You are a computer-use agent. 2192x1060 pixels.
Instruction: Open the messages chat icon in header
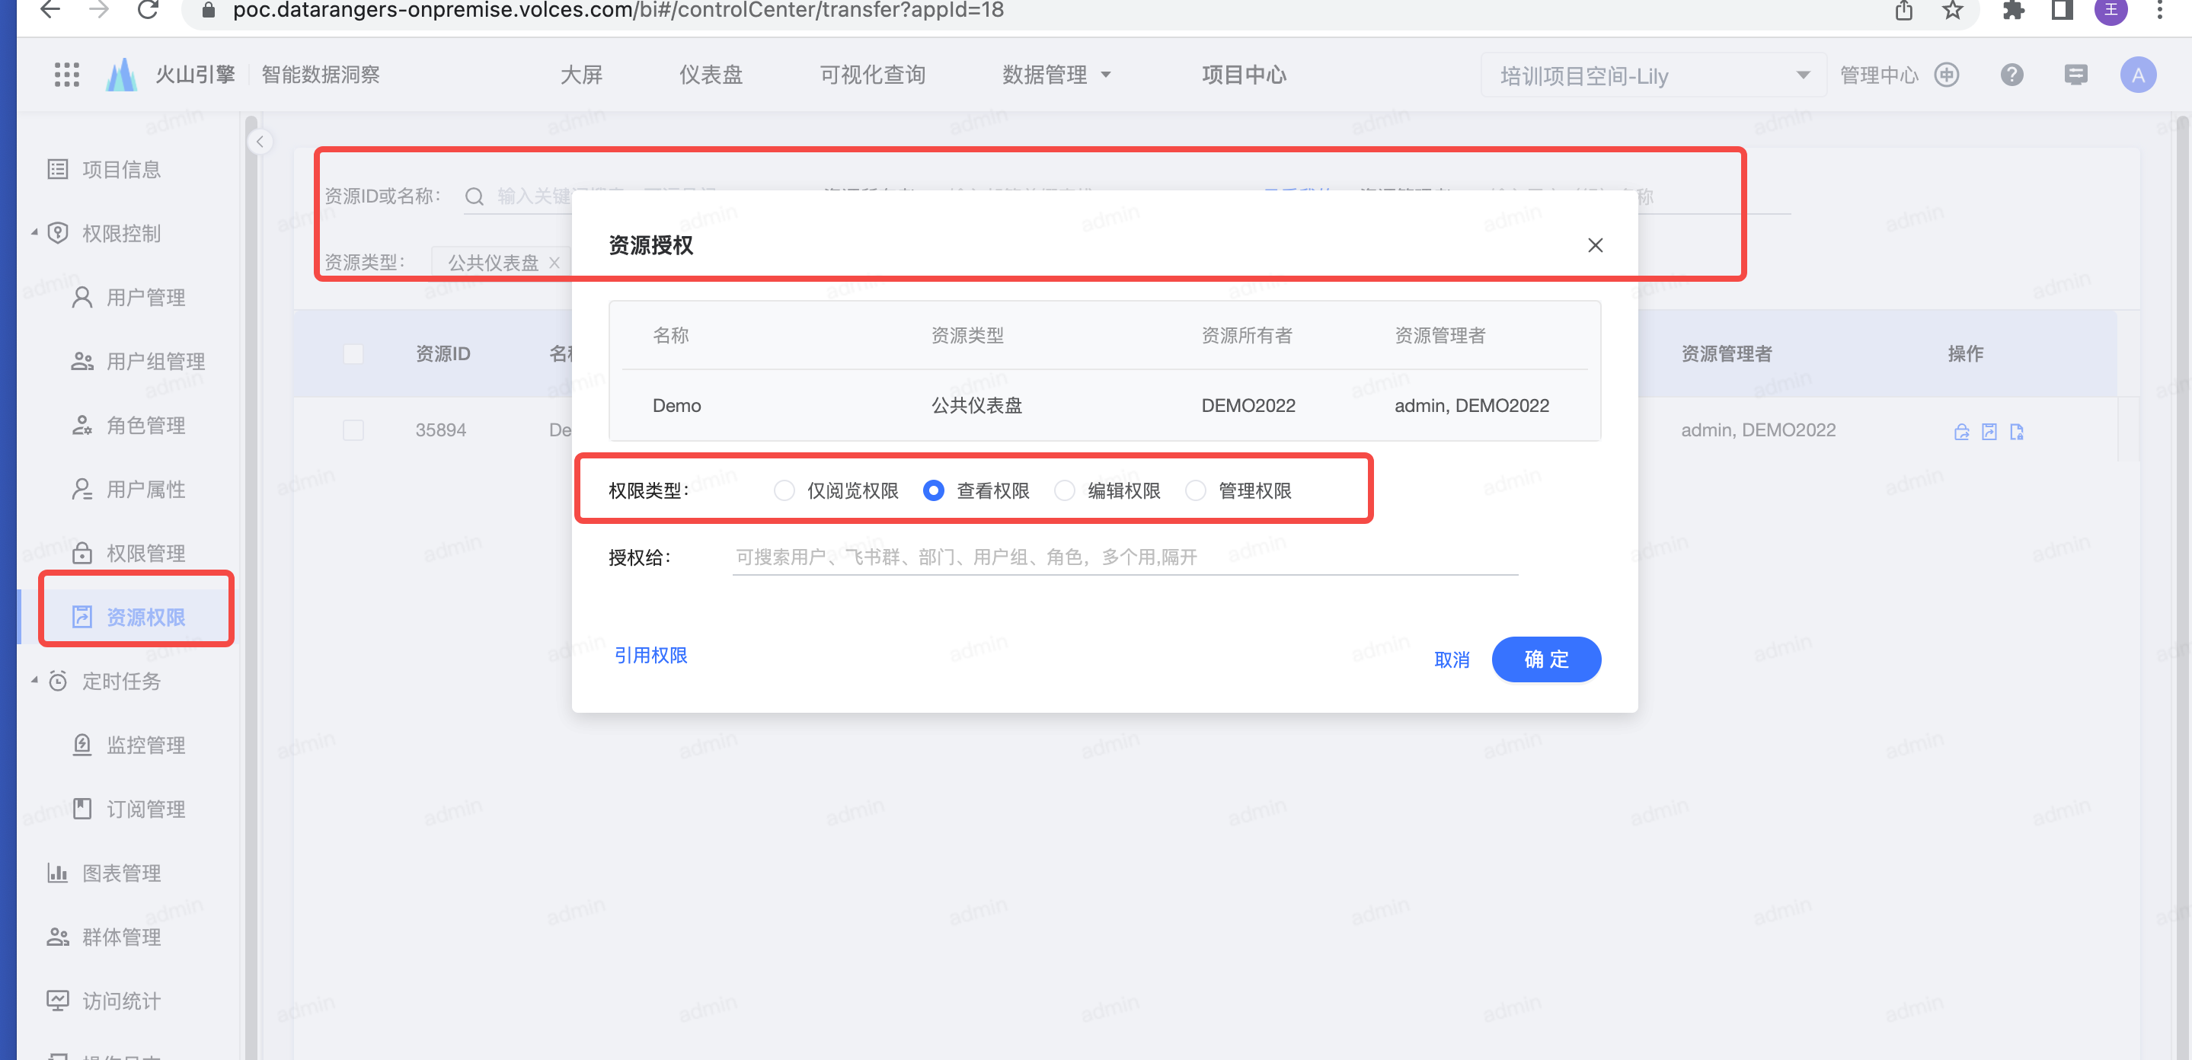point(2075,75)
